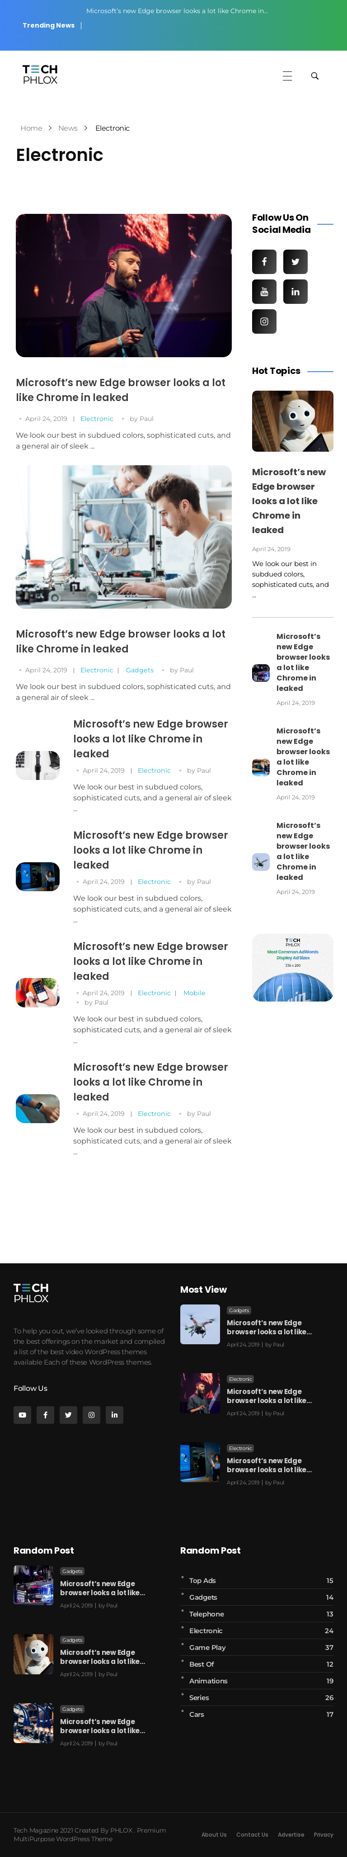Go to Home in the breadcrumb
347x1857 pixels.
click(31, 128)
